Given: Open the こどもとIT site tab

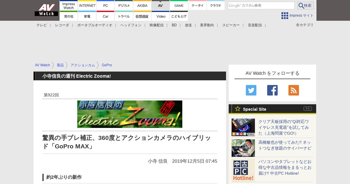Looking at the screenshot, I should [179, 16].
